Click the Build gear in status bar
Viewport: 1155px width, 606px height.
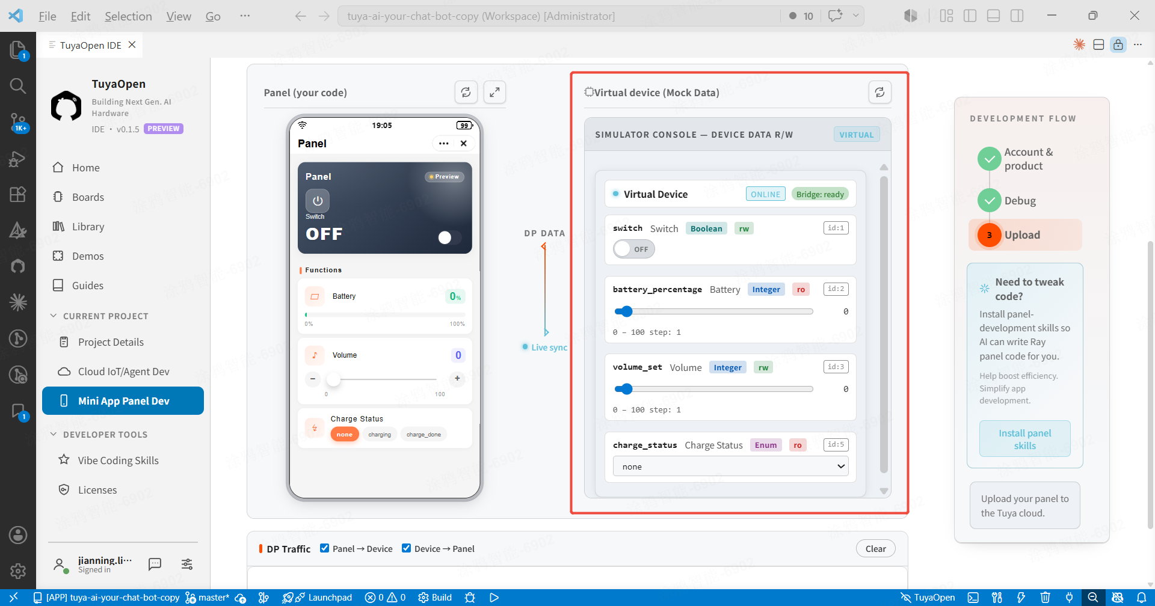point(435,598)
